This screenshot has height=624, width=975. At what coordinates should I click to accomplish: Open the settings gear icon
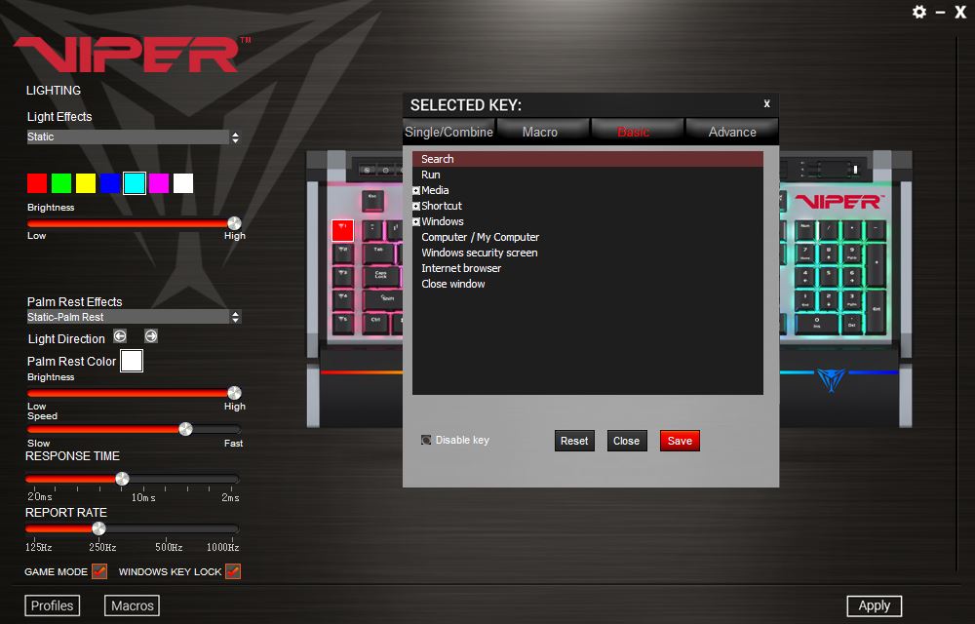coord(919,12)
